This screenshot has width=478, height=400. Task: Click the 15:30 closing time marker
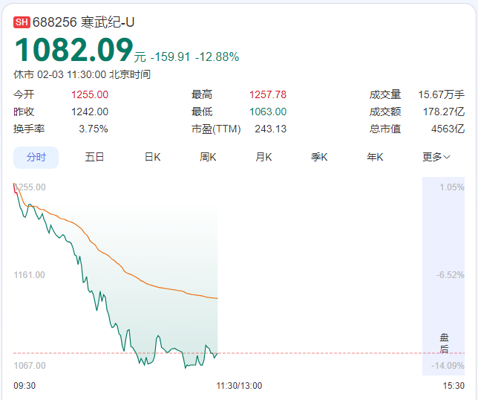point(454,385)
